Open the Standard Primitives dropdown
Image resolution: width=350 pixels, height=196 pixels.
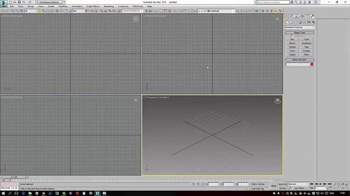[300, 27]
